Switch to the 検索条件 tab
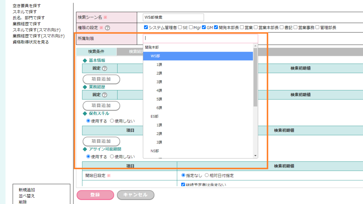This screenshot has width=363, height=204. (96, 52)
